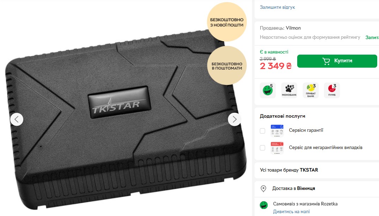379x216 pixels.
Task: Change delivery city Вінниця
Action: (306, 188)
